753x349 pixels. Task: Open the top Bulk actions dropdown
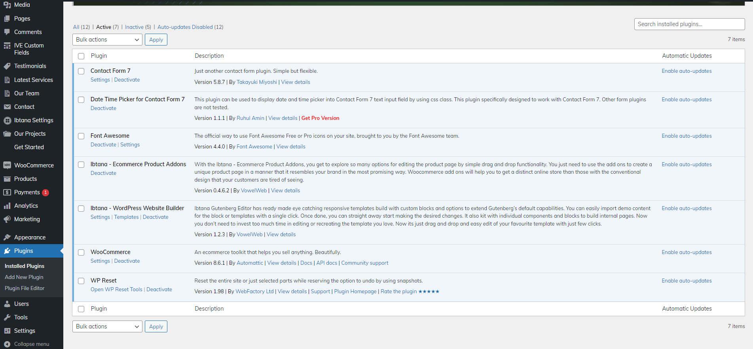click(107, 40)
